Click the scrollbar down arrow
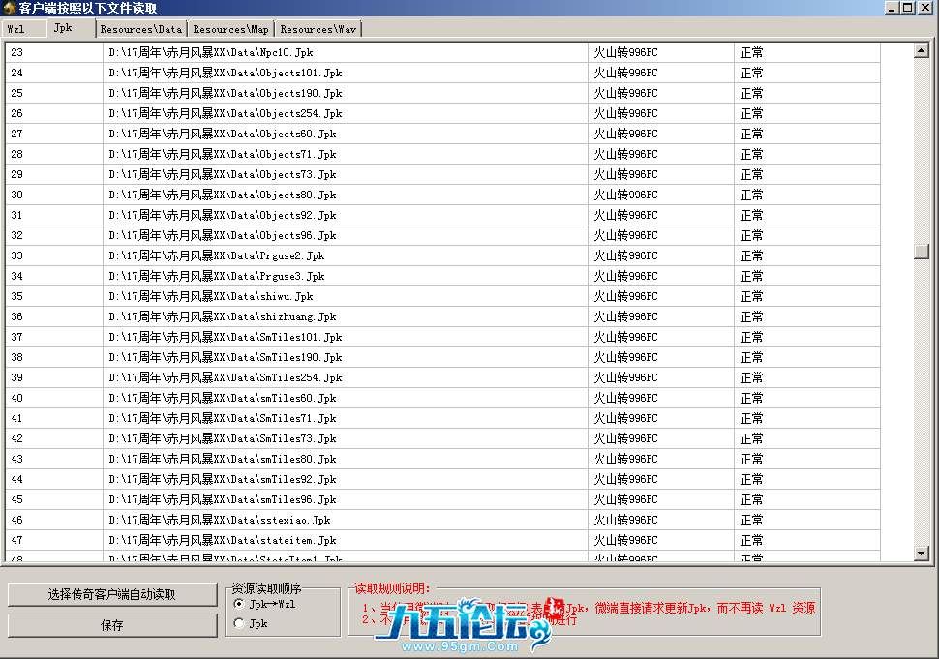Image resolution: width=939 pixels, height=659 pixels. click(922, 554)
